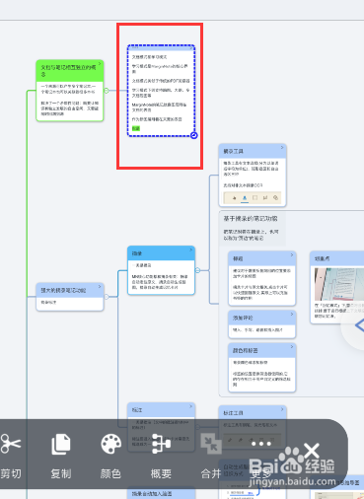Open the 强大的摘录笔记功能 card chevron
Image resolution: width=364 pixels, height=499 pixels.
coord(100,287)
